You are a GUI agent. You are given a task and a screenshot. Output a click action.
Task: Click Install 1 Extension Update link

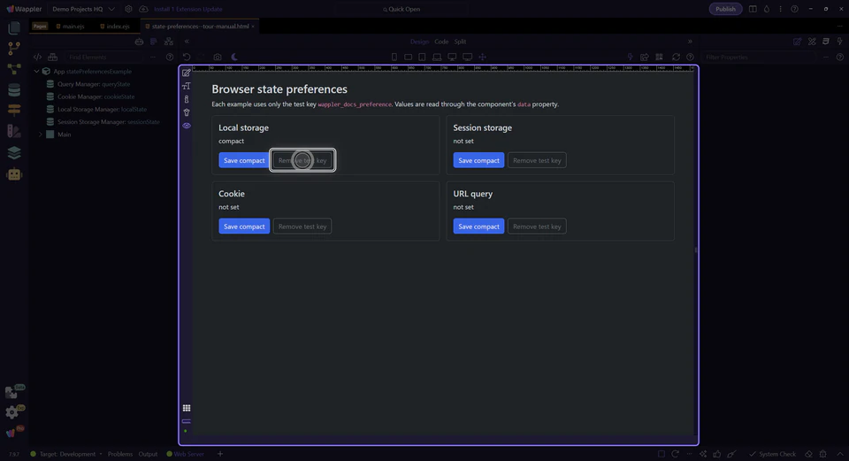tap(187, 9)
